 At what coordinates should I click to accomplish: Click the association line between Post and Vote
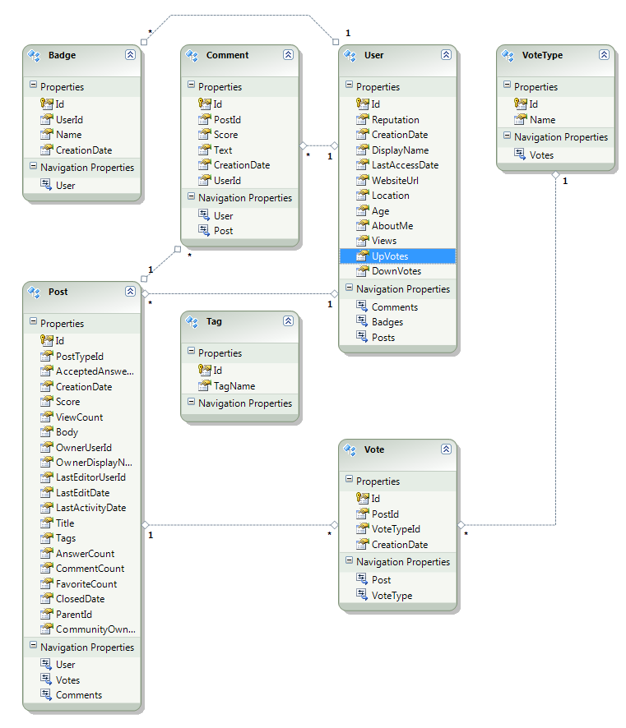[240, 525]
